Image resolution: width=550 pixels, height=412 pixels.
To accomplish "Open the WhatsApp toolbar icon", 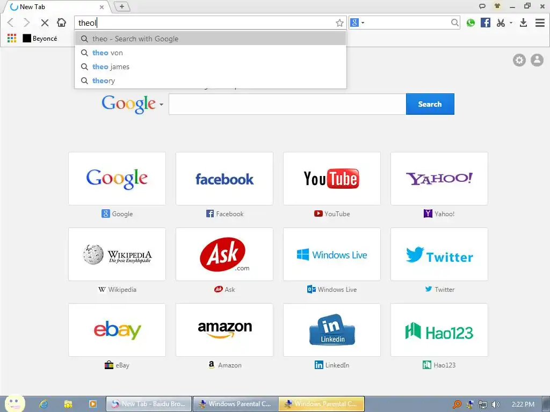I will [x=471, y=23].
